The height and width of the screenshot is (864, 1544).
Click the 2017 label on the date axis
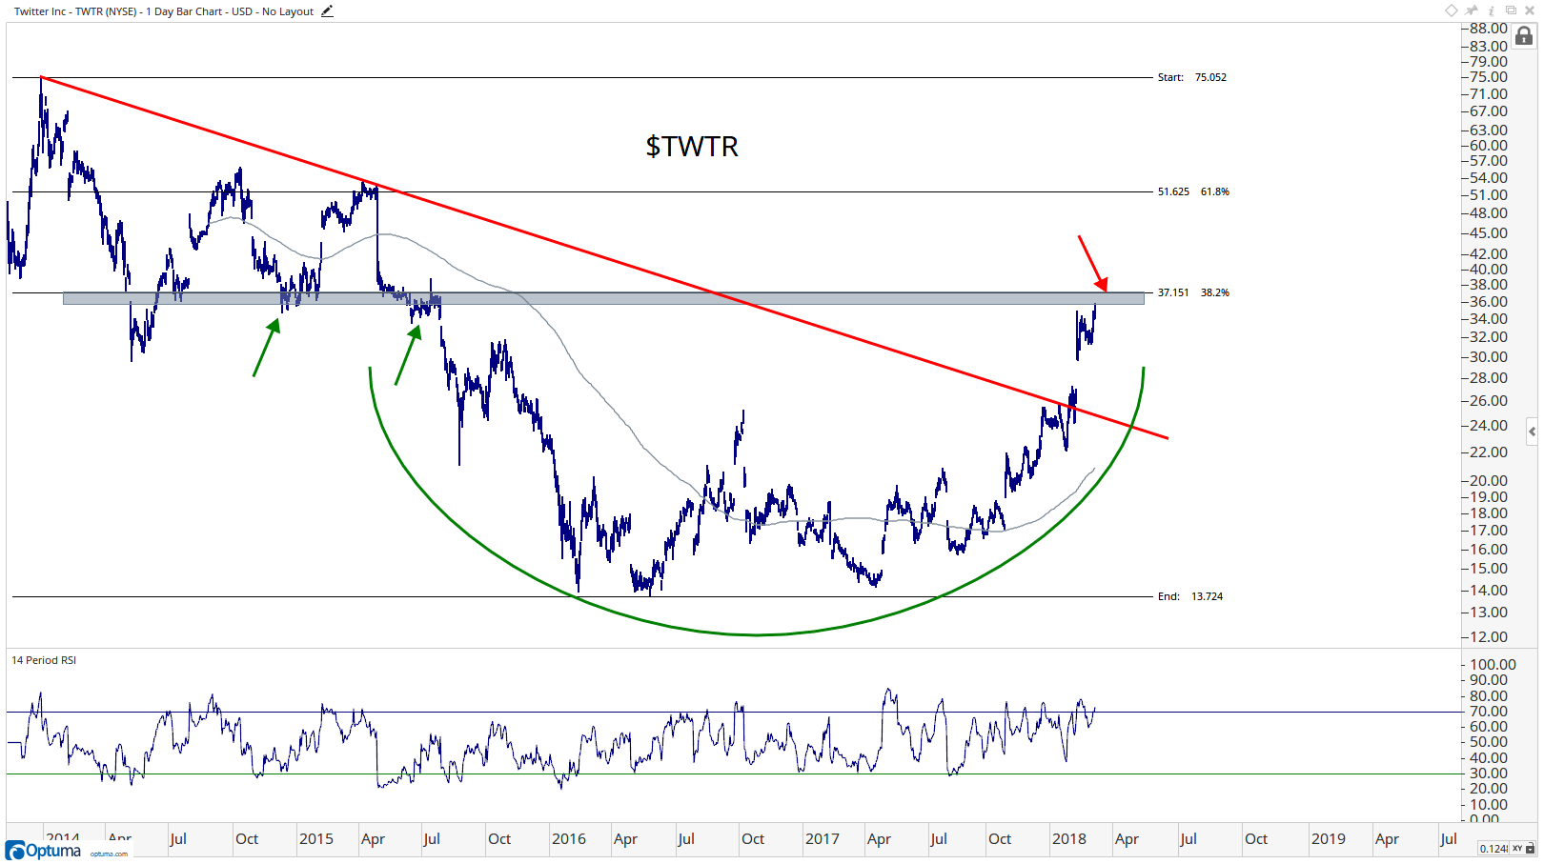[x=823, y=839]
